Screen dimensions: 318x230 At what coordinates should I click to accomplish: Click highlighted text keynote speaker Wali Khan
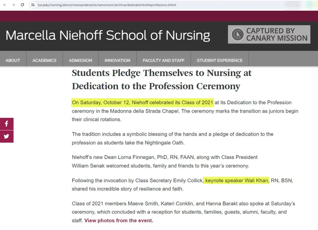tap(237, 180)
